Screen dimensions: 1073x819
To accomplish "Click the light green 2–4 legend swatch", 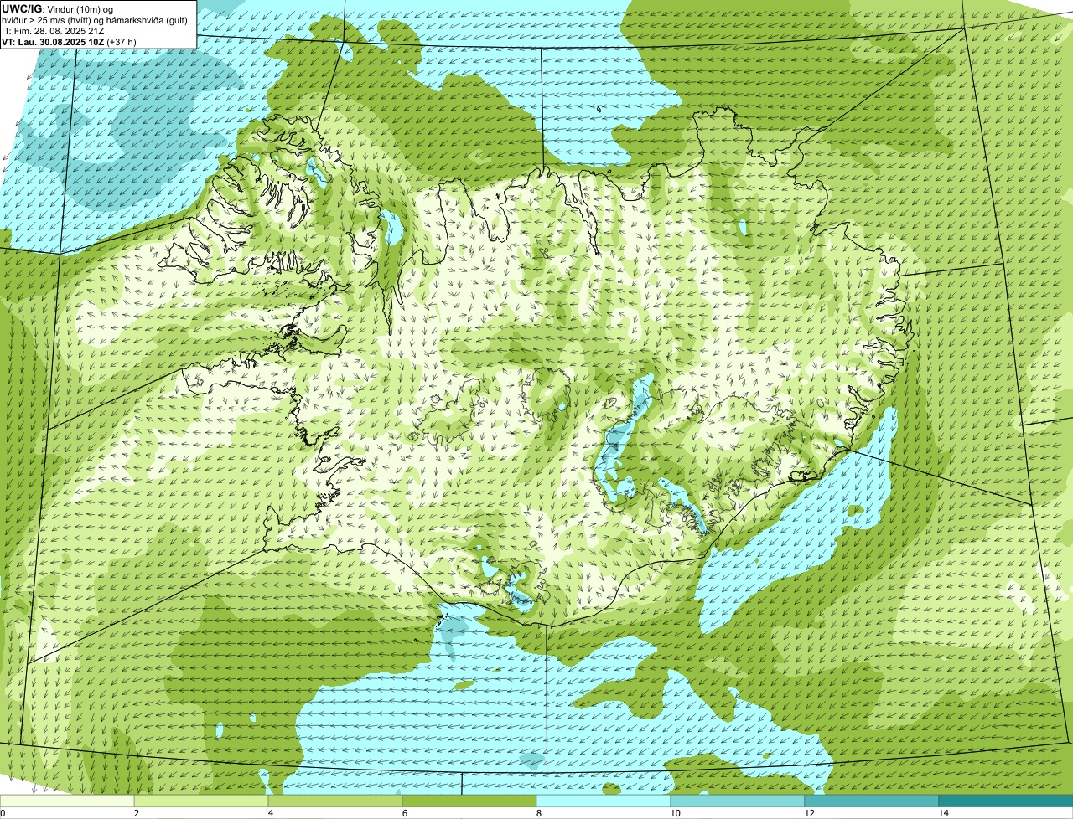I will (201, 801).
